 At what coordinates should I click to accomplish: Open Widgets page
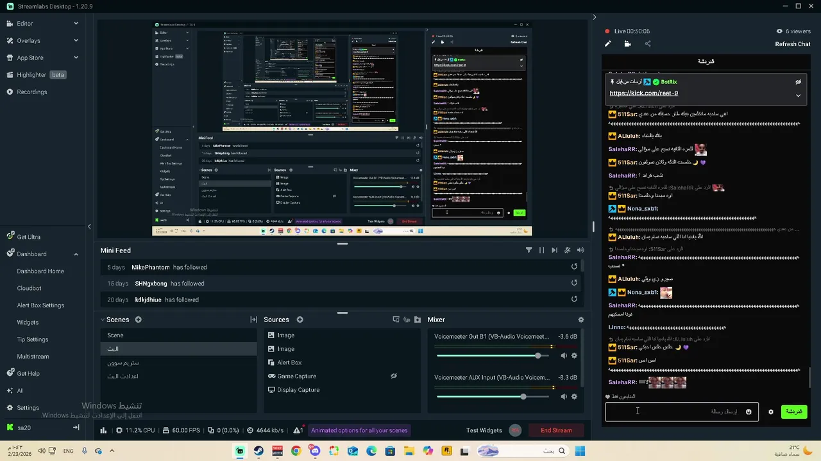tap(28, 323)
